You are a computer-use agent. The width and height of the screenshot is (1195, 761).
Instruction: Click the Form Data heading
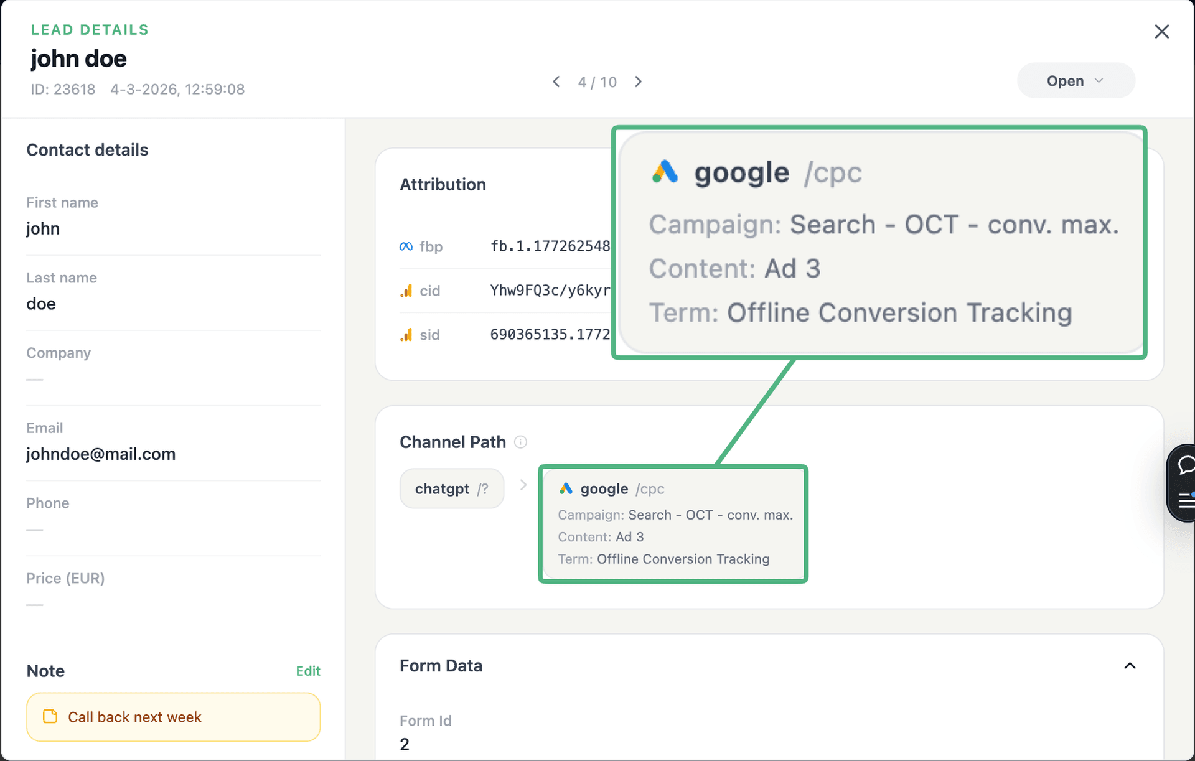point(441,666)
